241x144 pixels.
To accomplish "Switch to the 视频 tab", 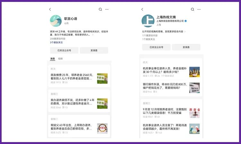I will (60, 59).
